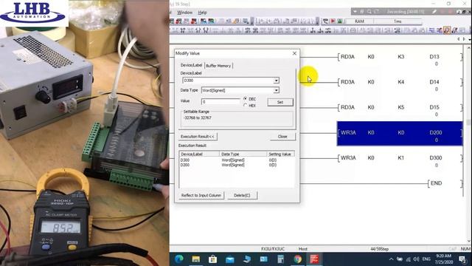Click the Close button in Modify Value

point(282,137)
